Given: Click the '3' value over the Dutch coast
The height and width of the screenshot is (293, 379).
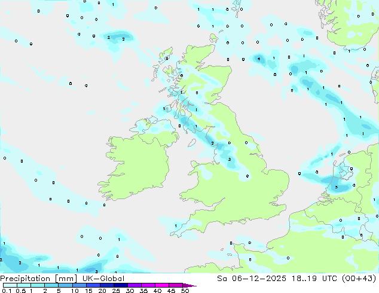Looking at the screenshot, I should [x=336, y=187].
